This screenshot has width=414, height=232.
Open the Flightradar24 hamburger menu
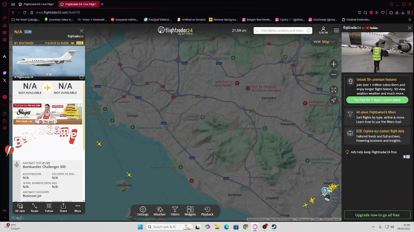click(x=336, y=31)
